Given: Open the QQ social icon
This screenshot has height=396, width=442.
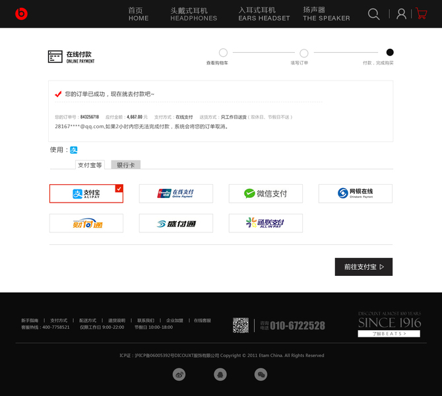Looking at the screenshot, I should click(x=220, y=375).
